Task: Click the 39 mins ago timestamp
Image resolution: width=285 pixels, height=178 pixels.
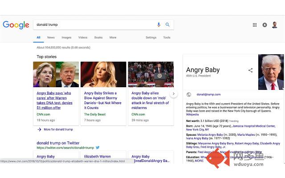Action: pyautogui.click(x=140, y=120)
